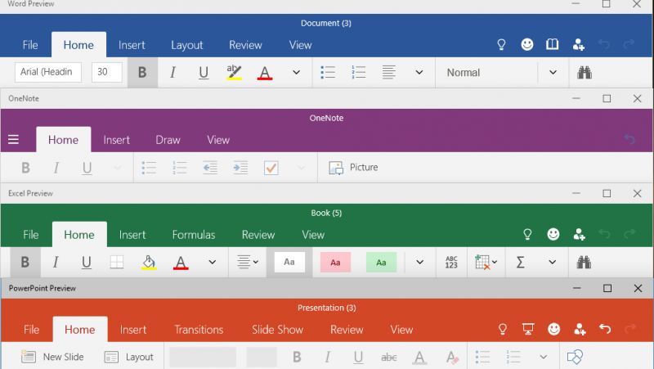Open the feedback smiley in Word
This screenshot has width=654, height=369.
point(527,44)
